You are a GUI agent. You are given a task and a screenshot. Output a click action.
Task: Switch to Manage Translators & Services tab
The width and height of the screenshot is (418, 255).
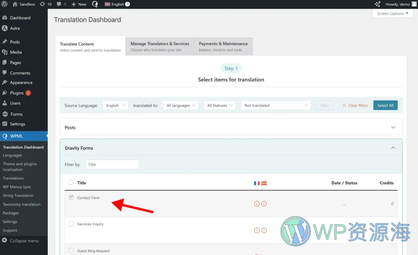[x=160, y=47]
